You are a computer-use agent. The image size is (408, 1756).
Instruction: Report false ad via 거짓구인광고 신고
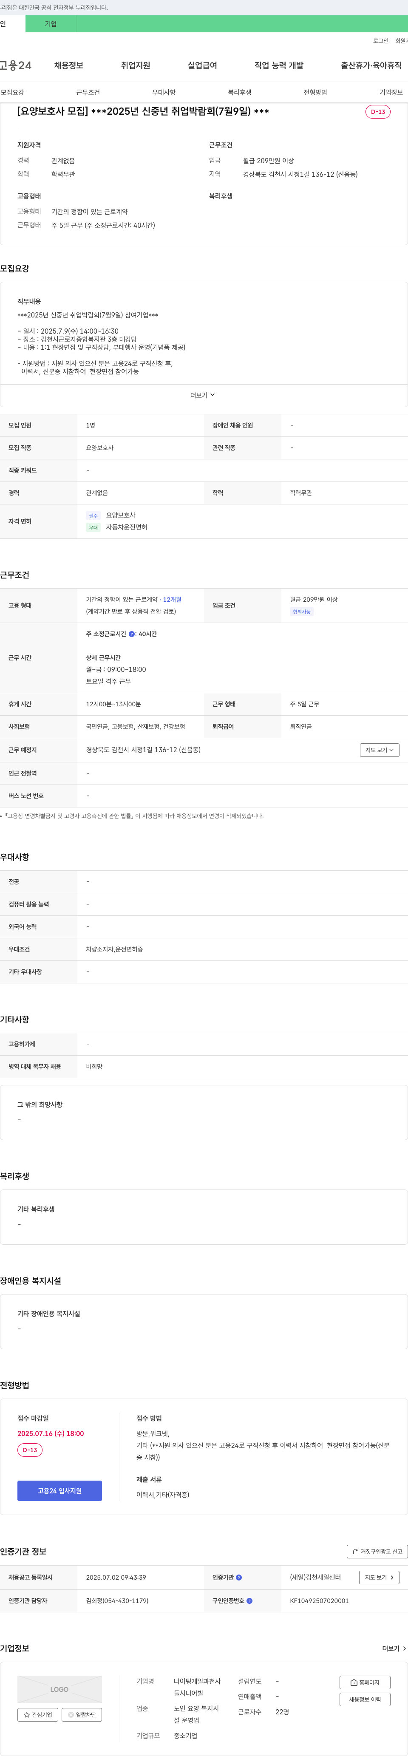pyautogui.click(x=377, y=1552)
